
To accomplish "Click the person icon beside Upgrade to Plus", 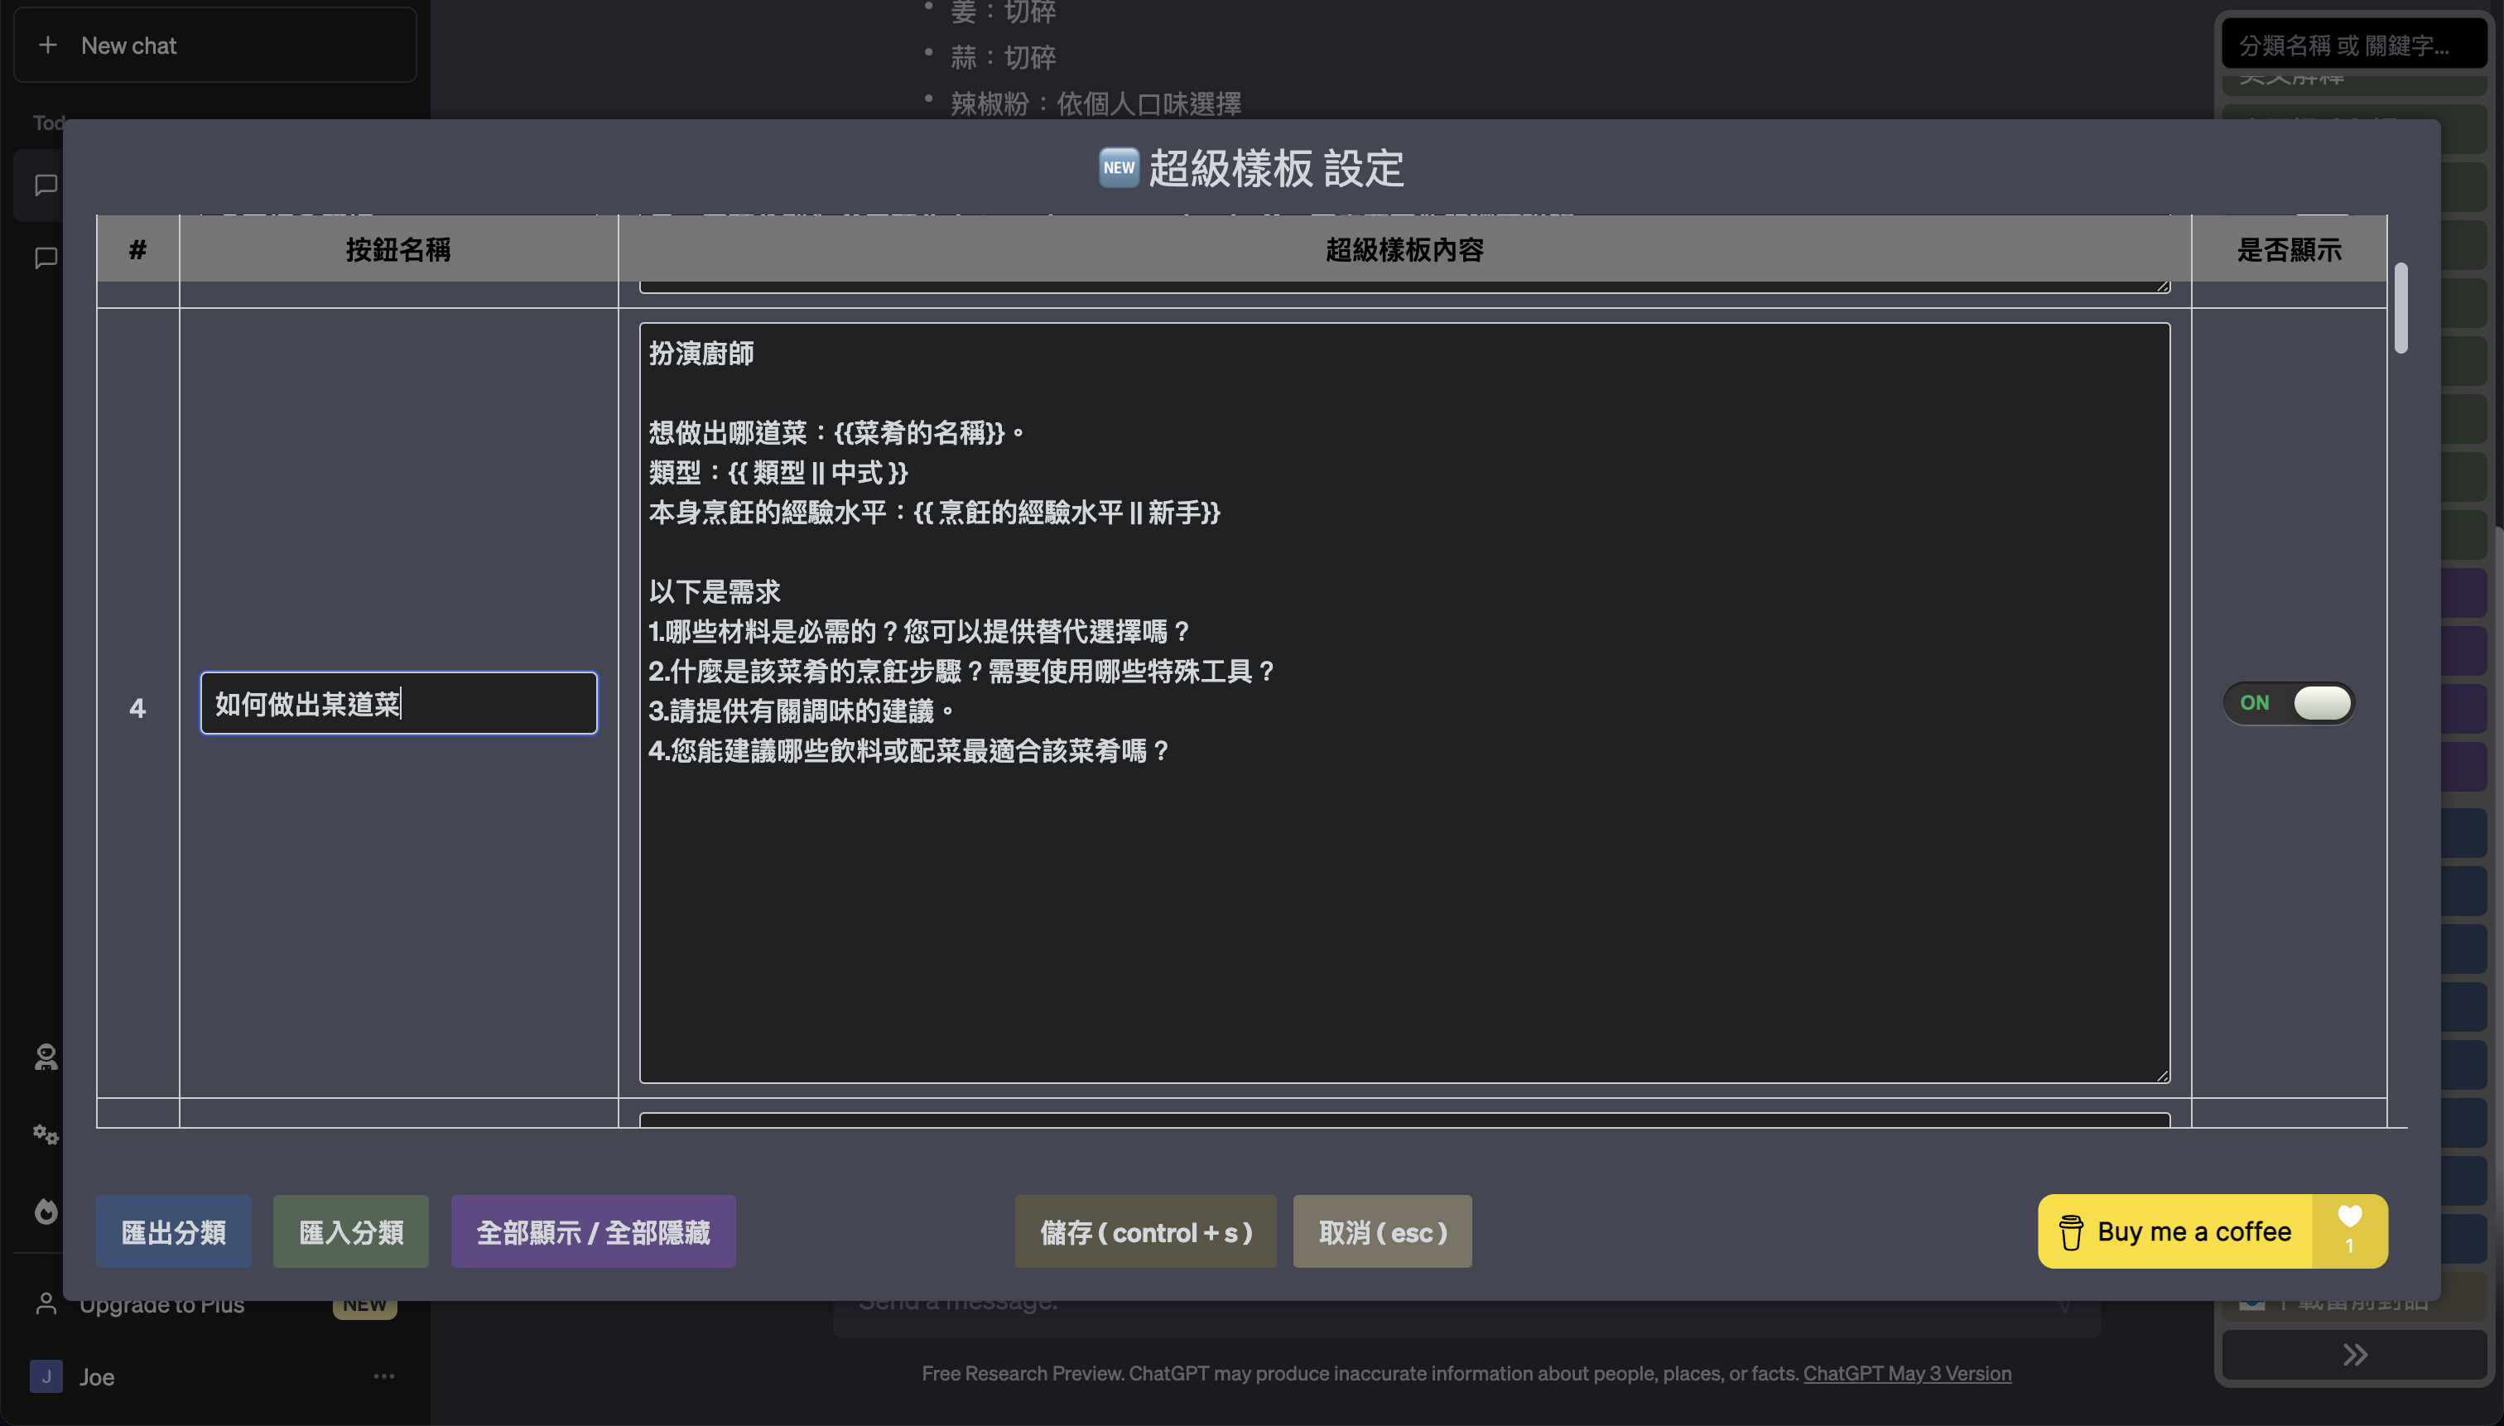I will coord(46,1303).
